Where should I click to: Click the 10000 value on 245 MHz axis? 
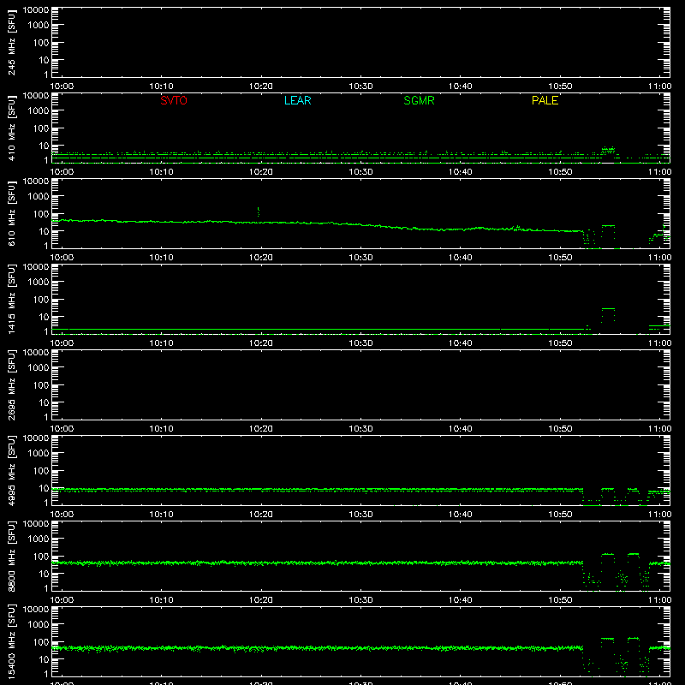[x=36, y=10]
